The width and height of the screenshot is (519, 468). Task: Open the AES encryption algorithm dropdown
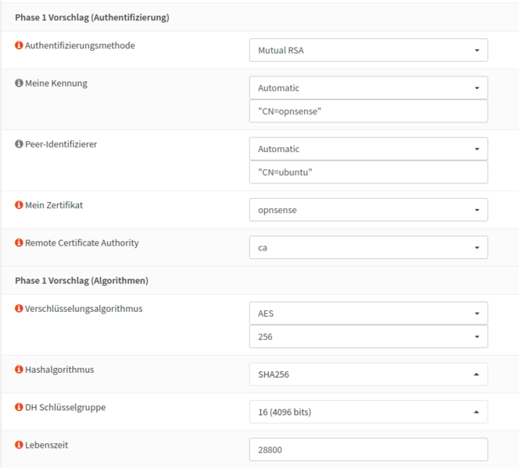[x=368, y=313]
